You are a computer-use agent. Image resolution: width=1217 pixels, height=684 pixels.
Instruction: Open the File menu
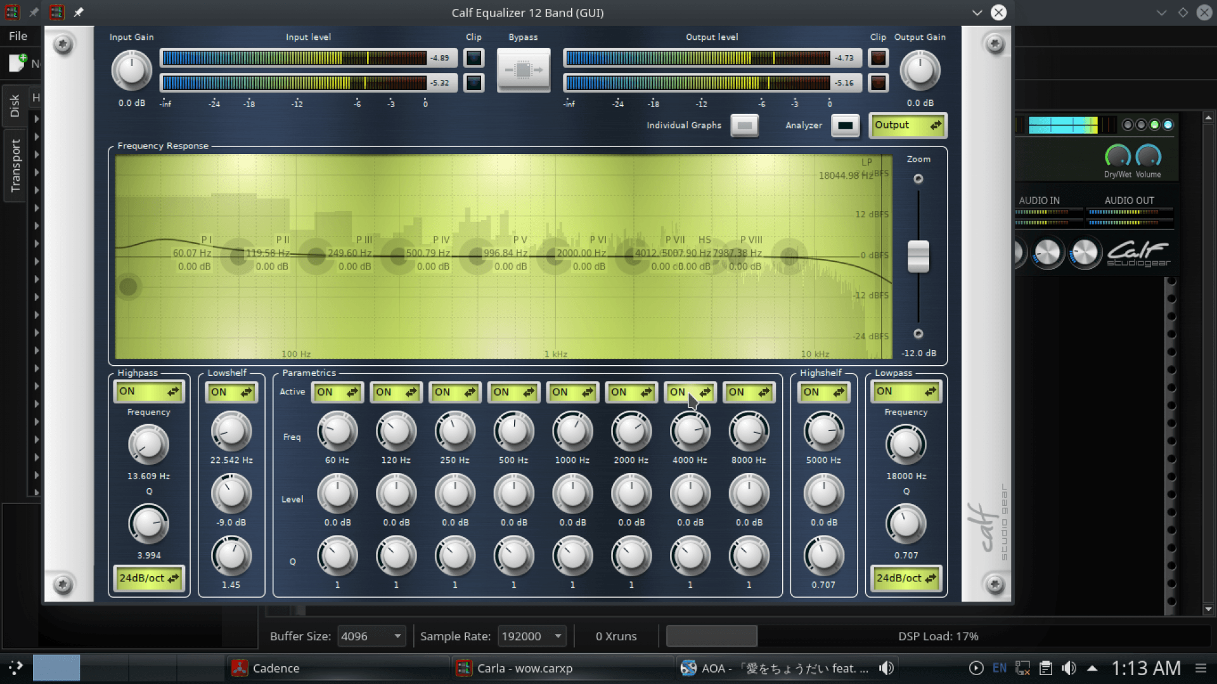tap(18, 36)
